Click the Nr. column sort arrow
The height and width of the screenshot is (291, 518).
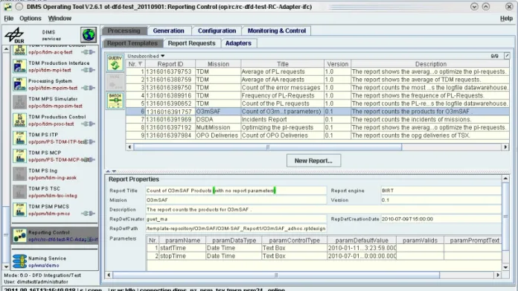tap(140, 64)
